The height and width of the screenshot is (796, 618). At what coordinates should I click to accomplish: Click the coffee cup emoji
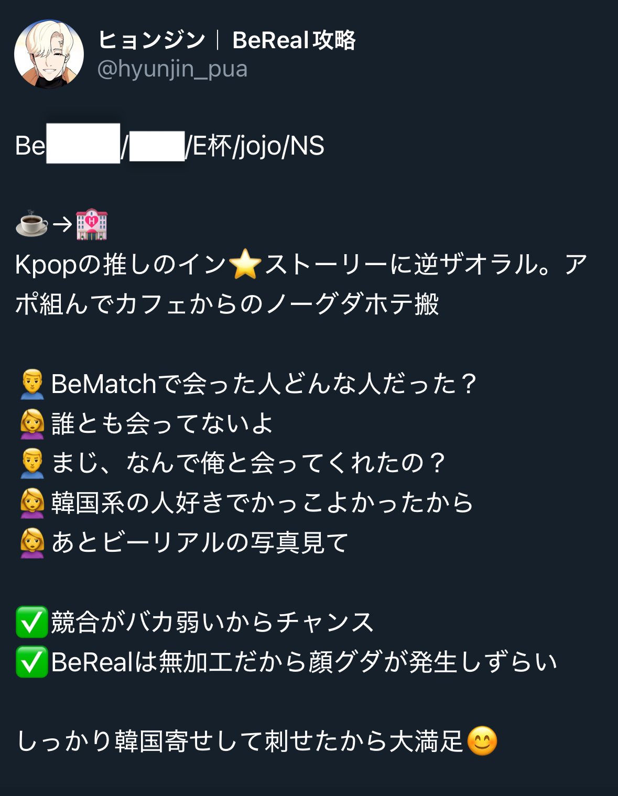[x=32, y=225]
